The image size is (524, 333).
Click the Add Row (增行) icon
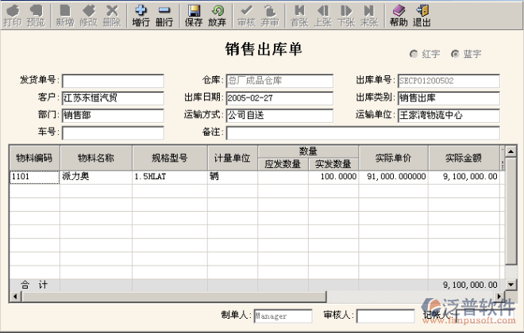click(x=141, y=15)
